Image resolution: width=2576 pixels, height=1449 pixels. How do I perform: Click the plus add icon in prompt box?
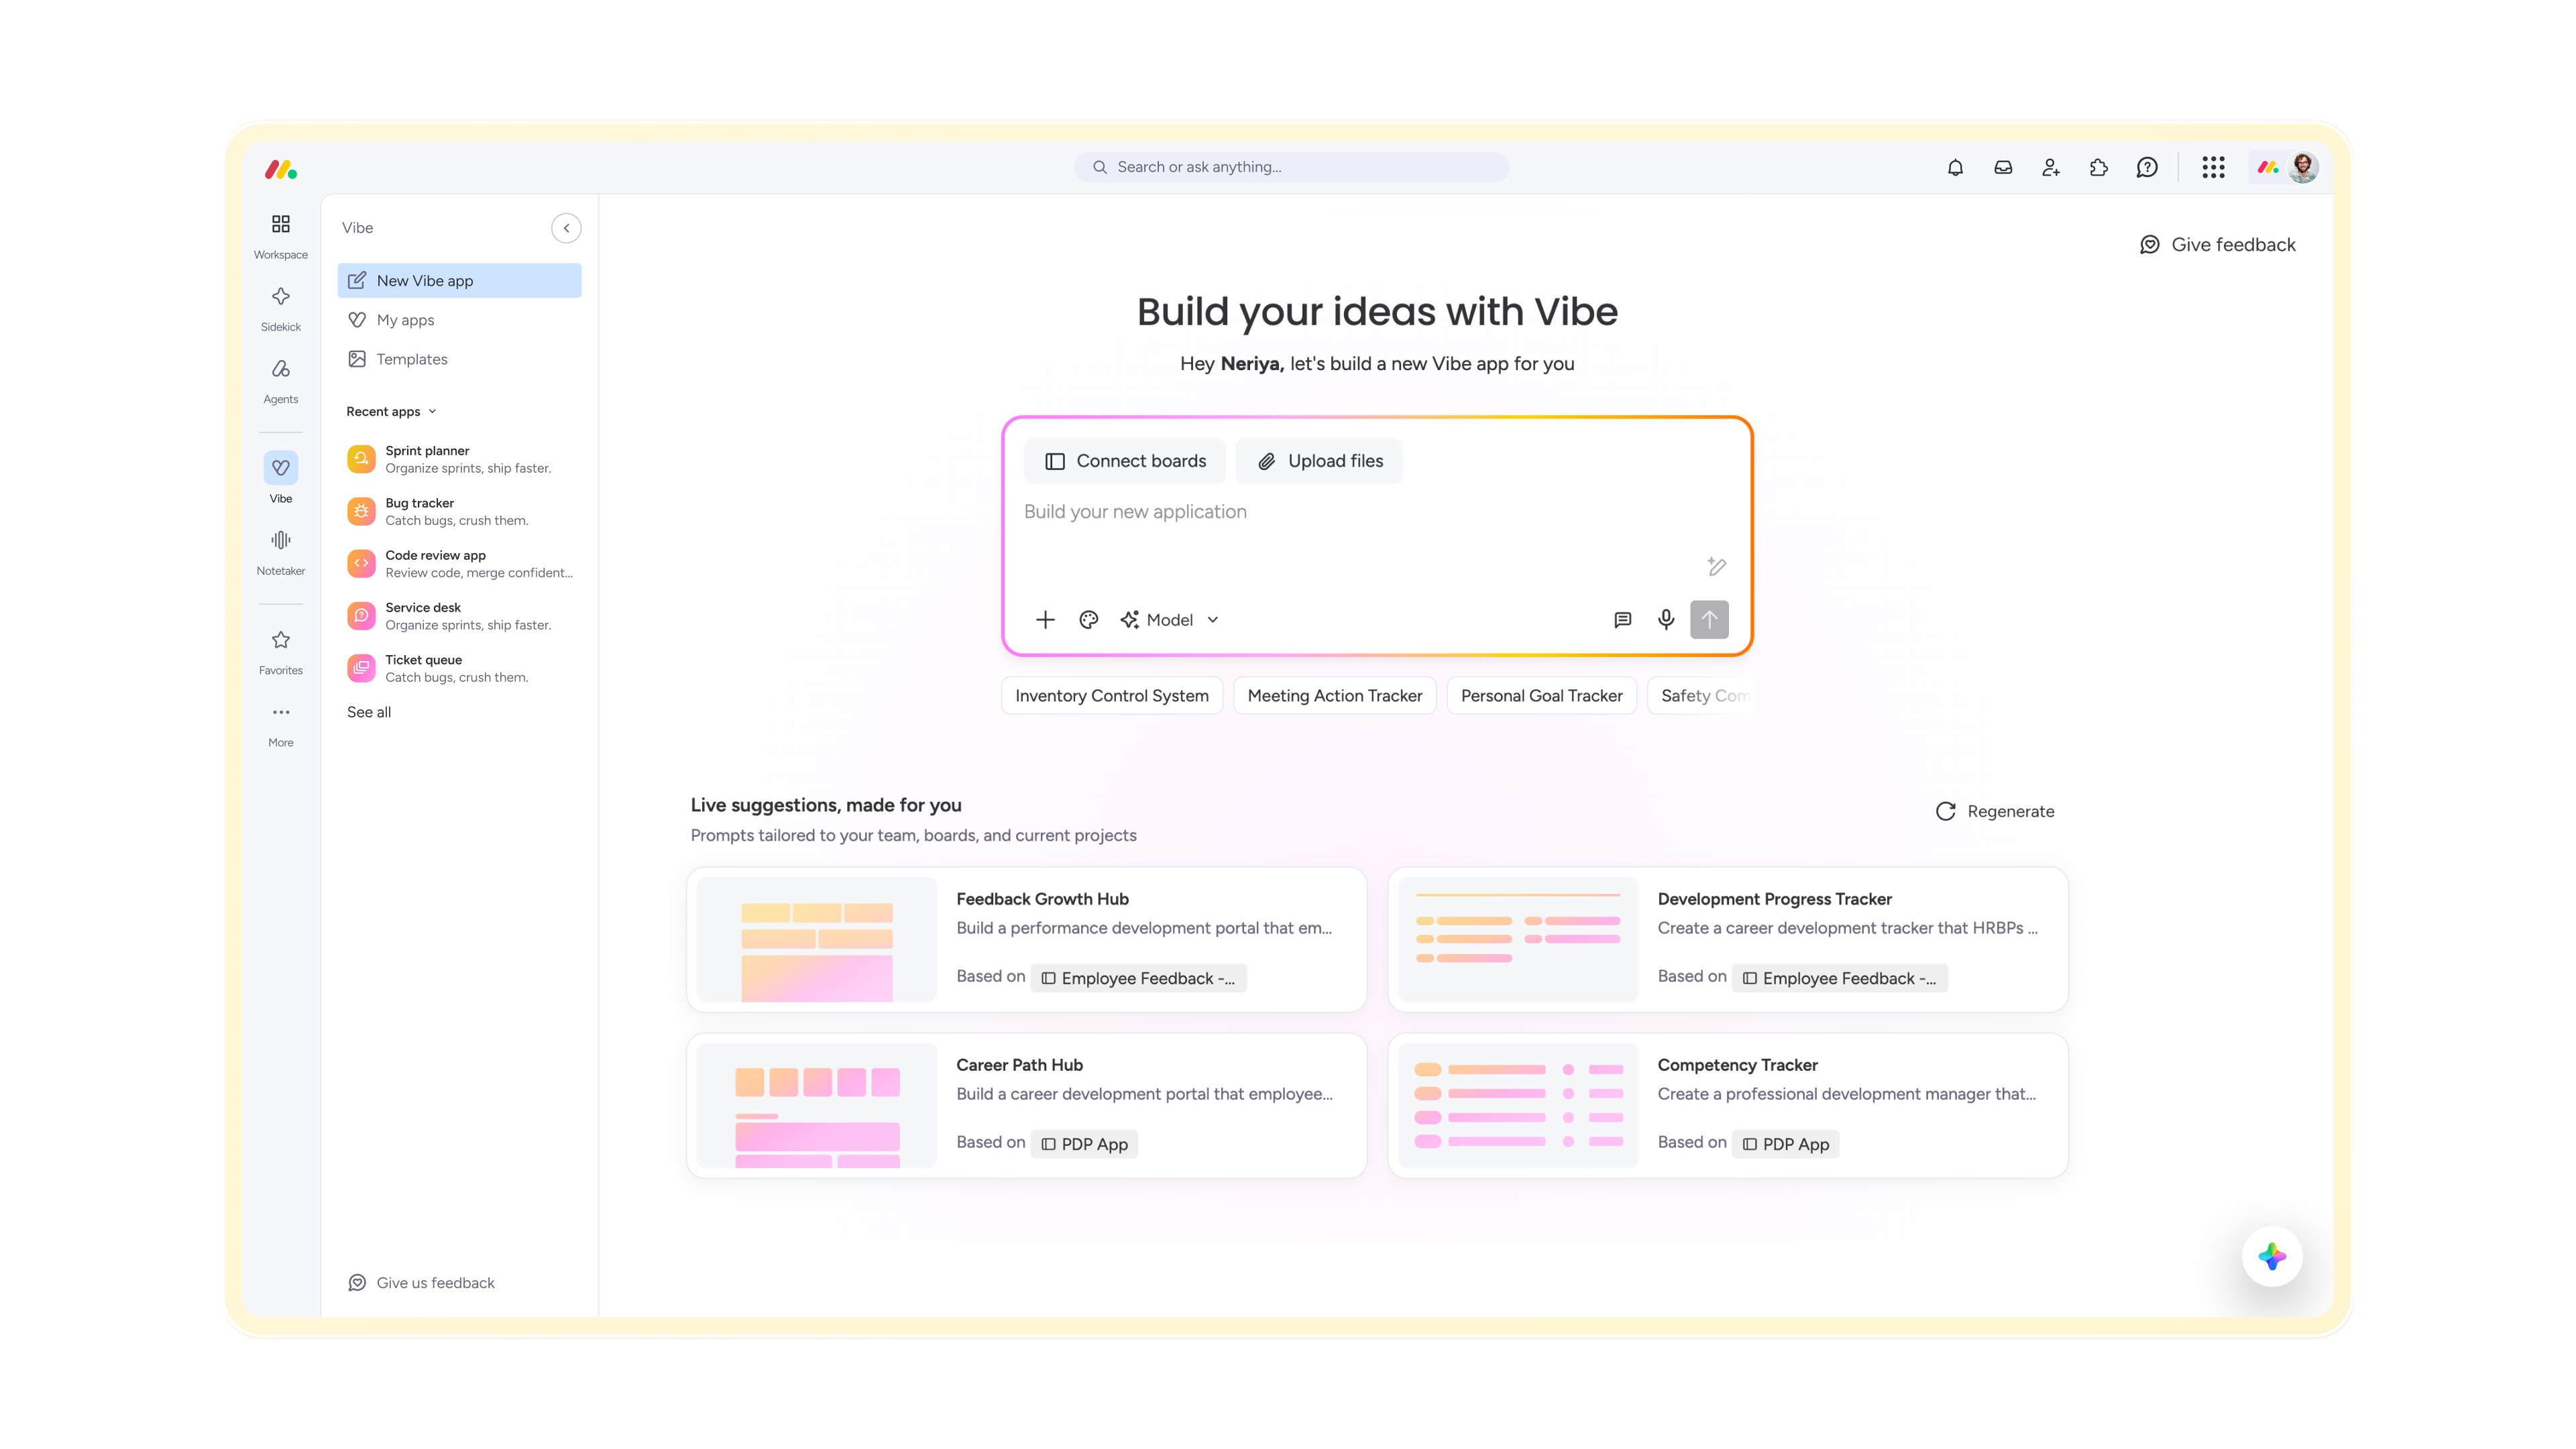tap(1045, 619)
